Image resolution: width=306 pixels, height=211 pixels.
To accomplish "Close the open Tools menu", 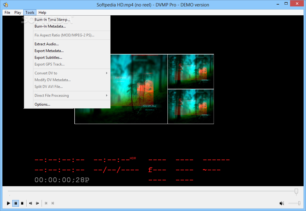I will click(30, 13).
